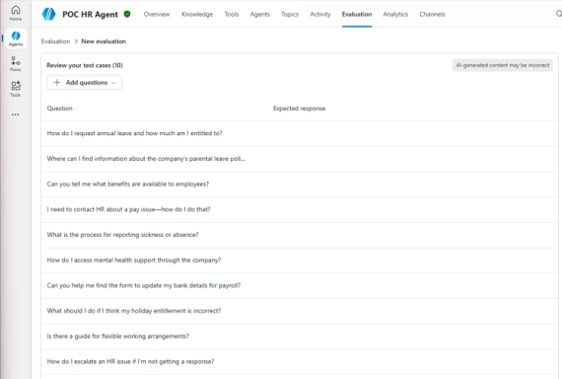Click the POC HR Agent logo icon

(48, 14)
